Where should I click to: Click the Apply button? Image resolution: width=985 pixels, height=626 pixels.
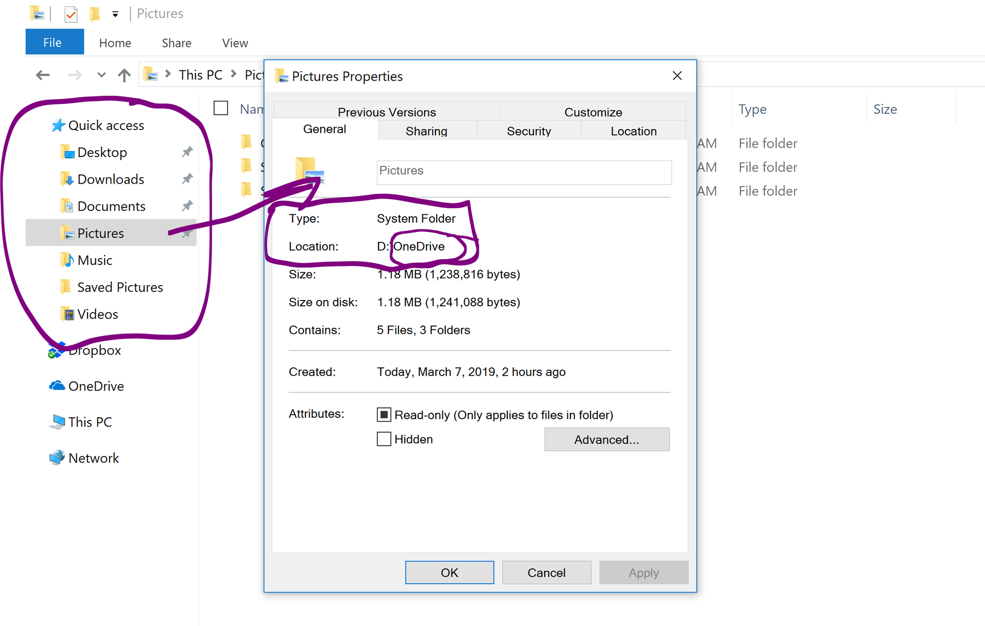pyautogui.click(x=644, y=572)
